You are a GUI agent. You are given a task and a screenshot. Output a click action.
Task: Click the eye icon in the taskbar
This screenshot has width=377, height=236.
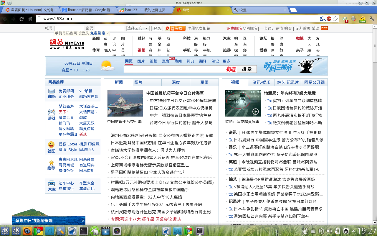[27, 231]
